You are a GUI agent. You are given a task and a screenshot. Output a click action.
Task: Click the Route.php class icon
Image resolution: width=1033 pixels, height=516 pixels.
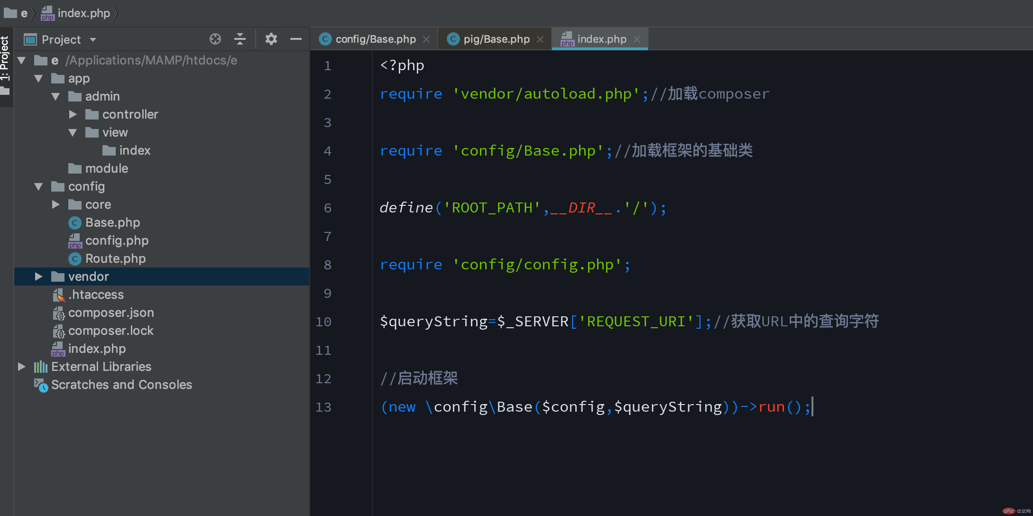pyautogui.click(x=75, y=259)
